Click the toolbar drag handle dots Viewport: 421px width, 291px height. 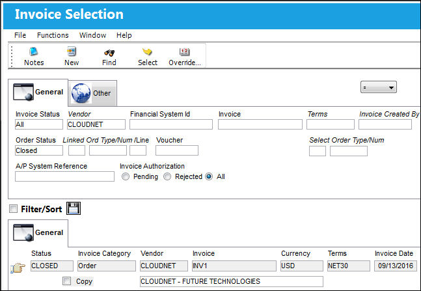click(x=12, y=56)
